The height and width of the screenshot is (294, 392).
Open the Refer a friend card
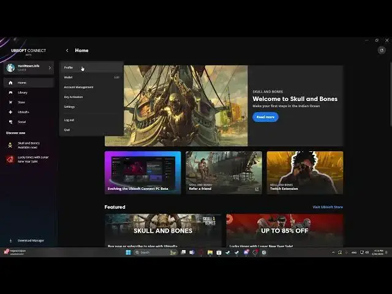(224, 173)
